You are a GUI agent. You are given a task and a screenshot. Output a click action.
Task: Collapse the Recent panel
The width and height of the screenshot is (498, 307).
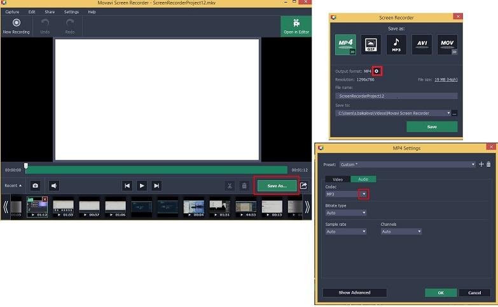click(x=13, y=186)
